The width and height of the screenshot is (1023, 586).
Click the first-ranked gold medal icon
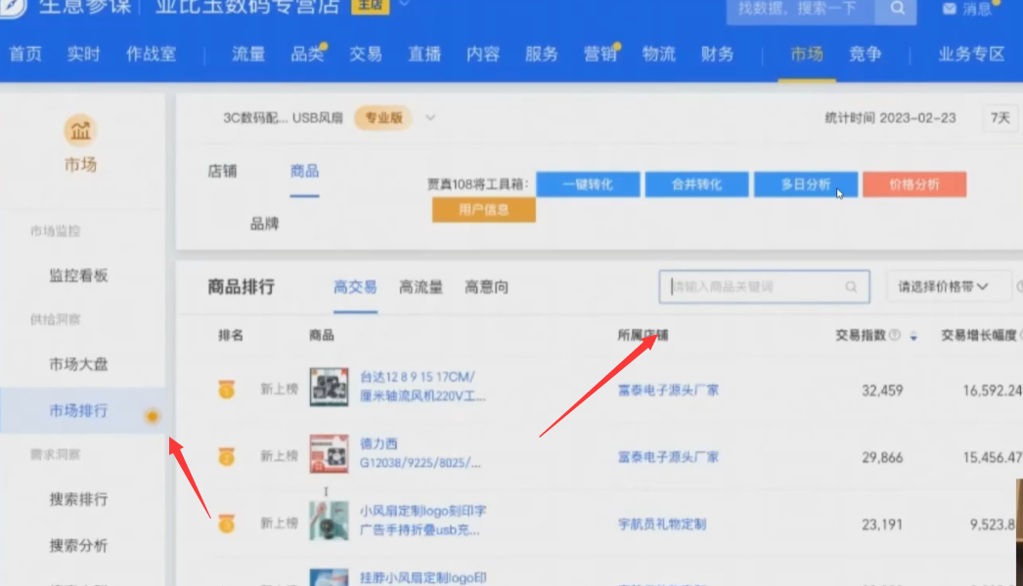click(x=227, y=390)
